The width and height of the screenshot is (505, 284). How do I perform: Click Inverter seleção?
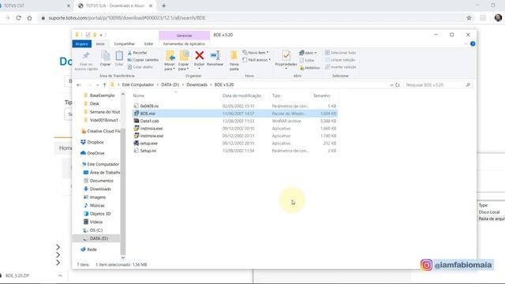[x=341, y=67]
